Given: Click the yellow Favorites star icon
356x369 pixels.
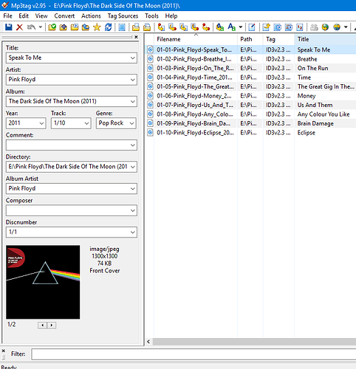Looking at the screenshot, I should [97, 27].
